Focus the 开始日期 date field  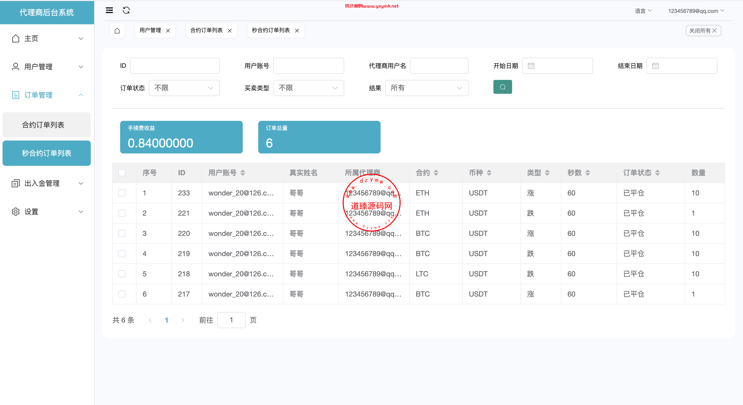click(557, 66)
